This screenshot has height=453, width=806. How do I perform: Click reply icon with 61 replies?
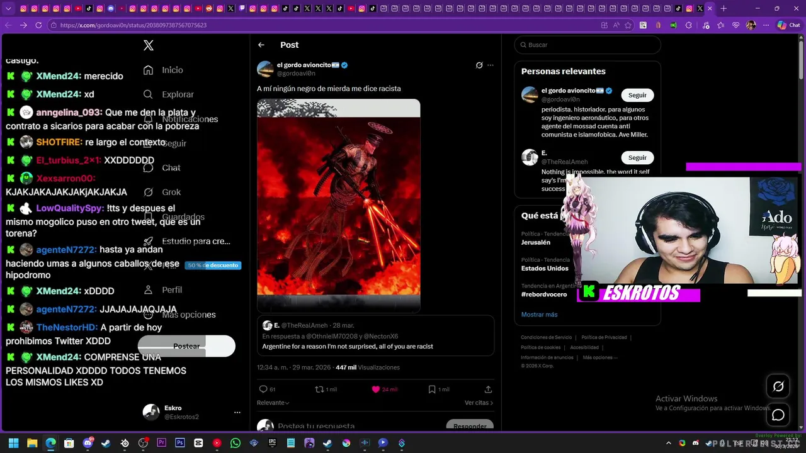point(264,389)
